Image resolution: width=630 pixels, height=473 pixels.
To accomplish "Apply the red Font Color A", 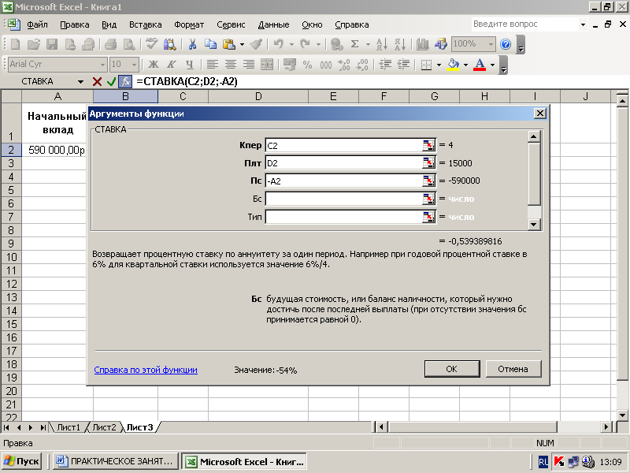I will (480, 65).
